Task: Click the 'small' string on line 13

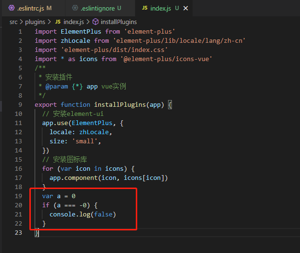Action: tap(85, 141)
